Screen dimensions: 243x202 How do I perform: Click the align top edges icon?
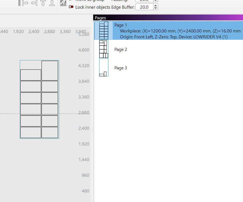[43, 3]
